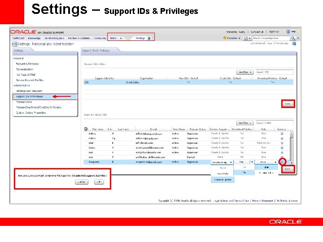Click the Legal Notices and Terms of Use link
323x242 pixels.
(231, 201)
